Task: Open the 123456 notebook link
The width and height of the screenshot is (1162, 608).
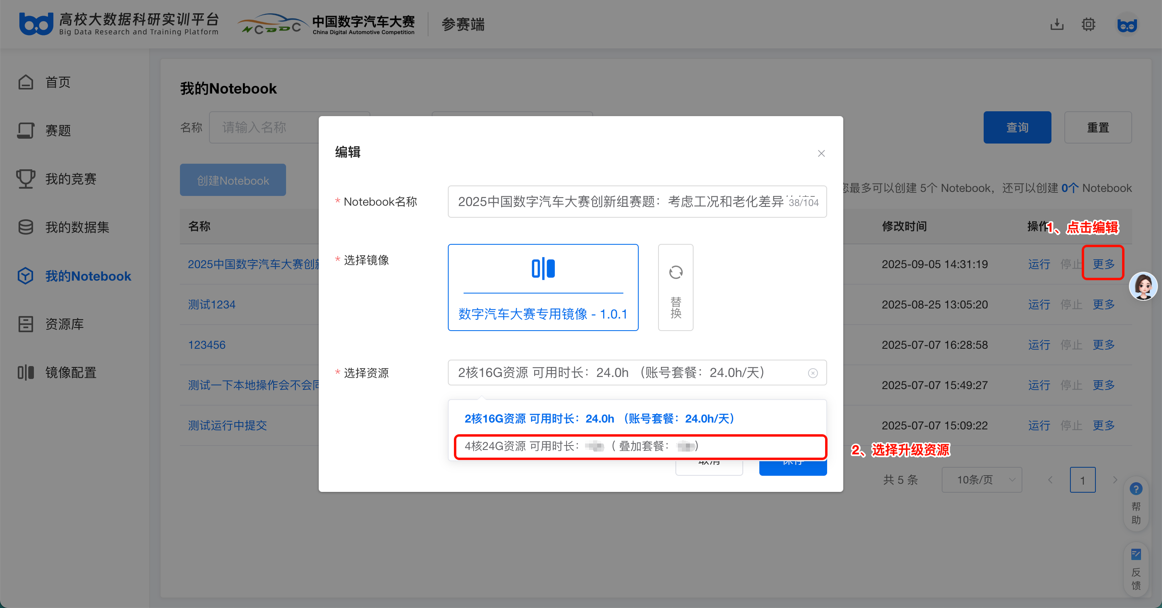Action: (x=207, y=345)
